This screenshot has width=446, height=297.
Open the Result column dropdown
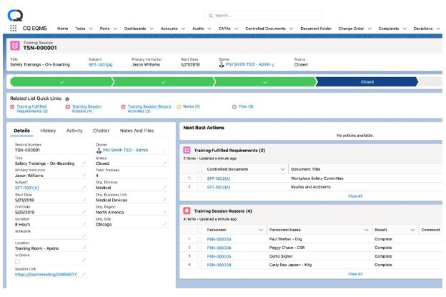point(413,230)
